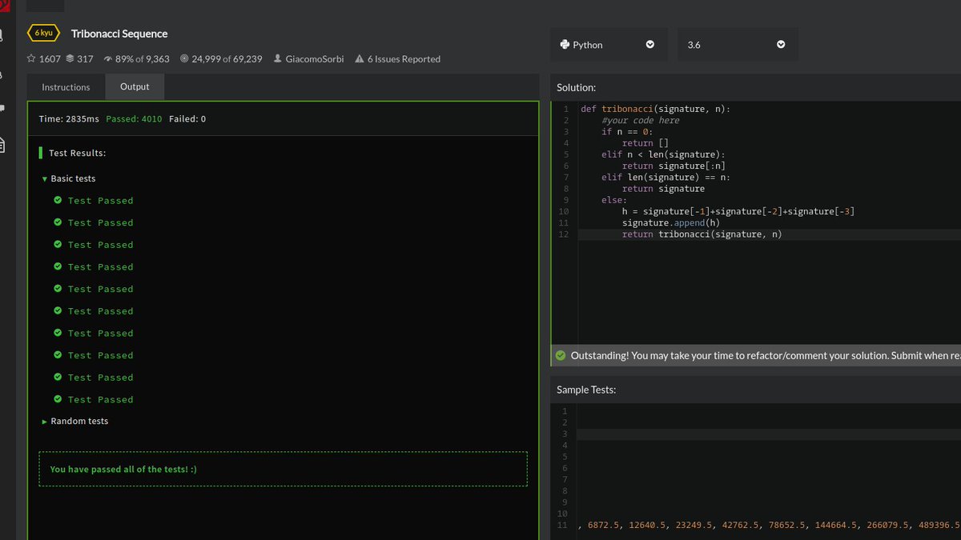
Task: Click code line 'return []'
Action: (645, 143)
